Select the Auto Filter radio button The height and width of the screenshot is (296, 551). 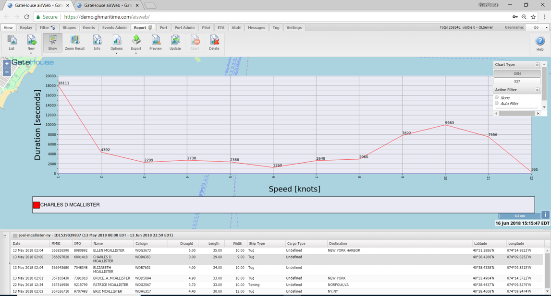coord(497,103)
